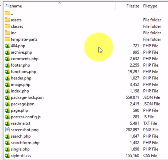
Task: Select the filename text footer.php
Action: [x=20, y=65]
